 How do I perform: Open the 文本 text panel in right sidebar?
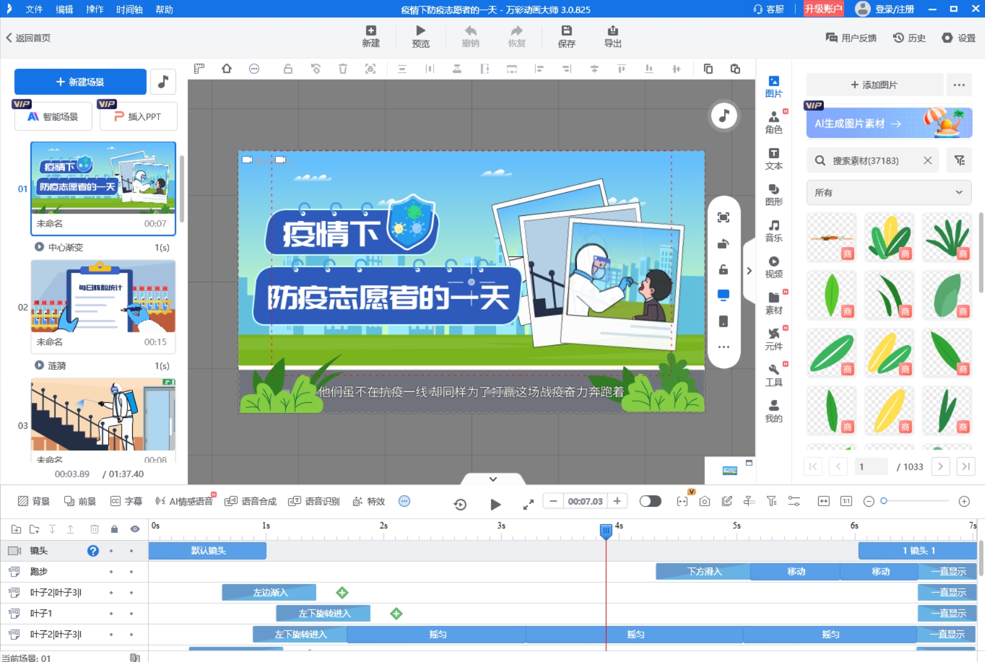[x=774, y=158]
